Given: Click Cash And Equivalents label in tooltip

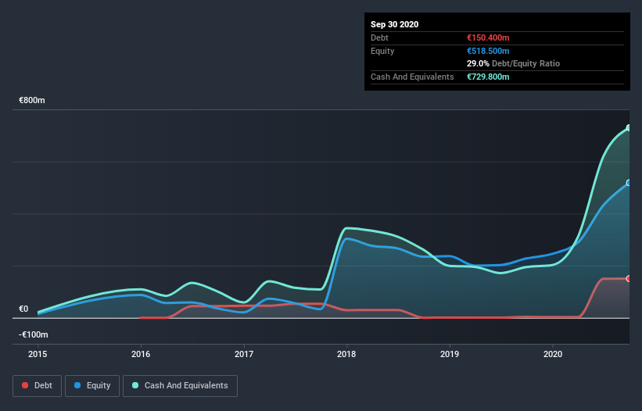Looking at the screenshot, I should [412, 77].
